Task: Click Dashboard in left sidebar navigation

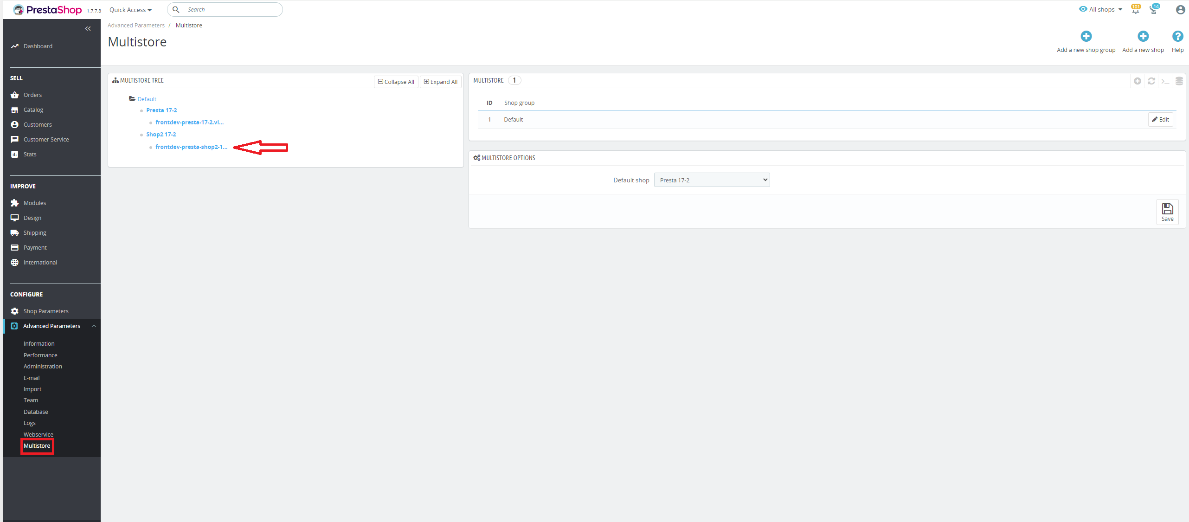Action: tap(39, 45)
